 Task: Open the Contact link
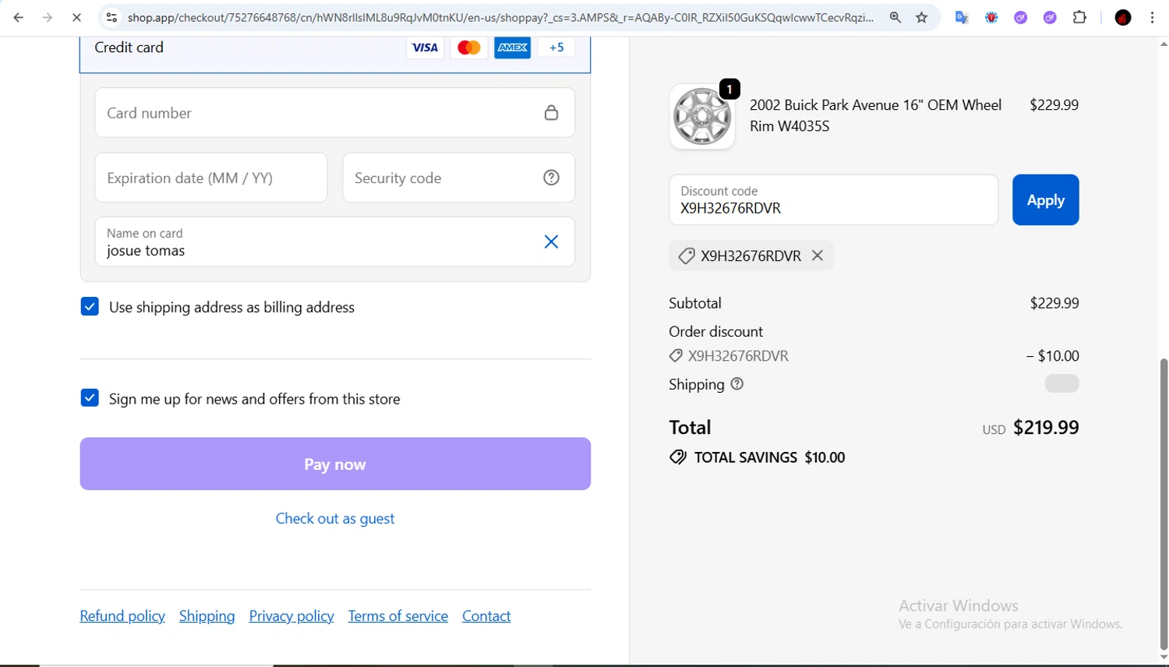click(486, 616)
